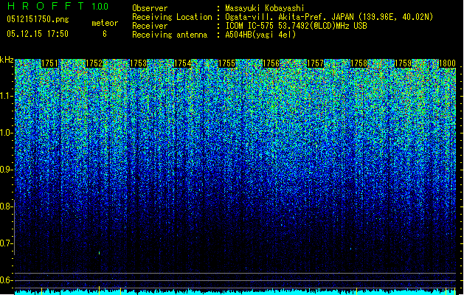This screenshot has height=295, width=464.
Task: Click the 0.9 frequency axis tick label
Action: tap(5, 170)
